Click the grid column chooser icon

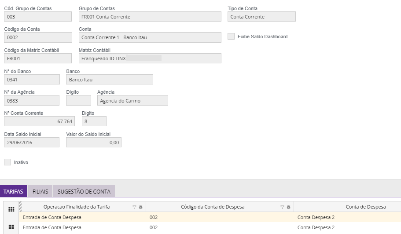(11, 209)
